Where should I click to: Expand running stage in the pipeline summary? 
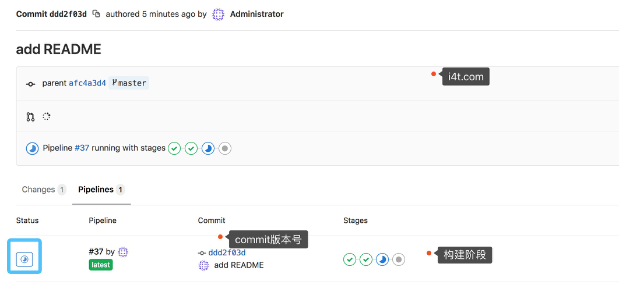point(208,148)
